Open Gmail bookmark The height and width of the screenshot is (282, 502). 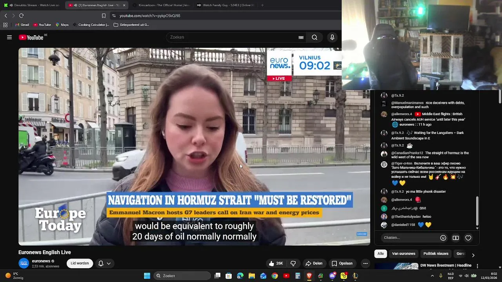(22, 25)
